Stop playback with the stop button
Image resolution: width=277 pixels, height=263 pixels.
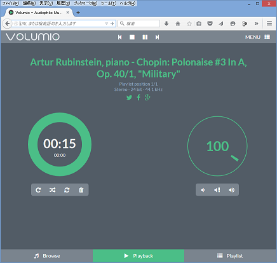(132, 37)
